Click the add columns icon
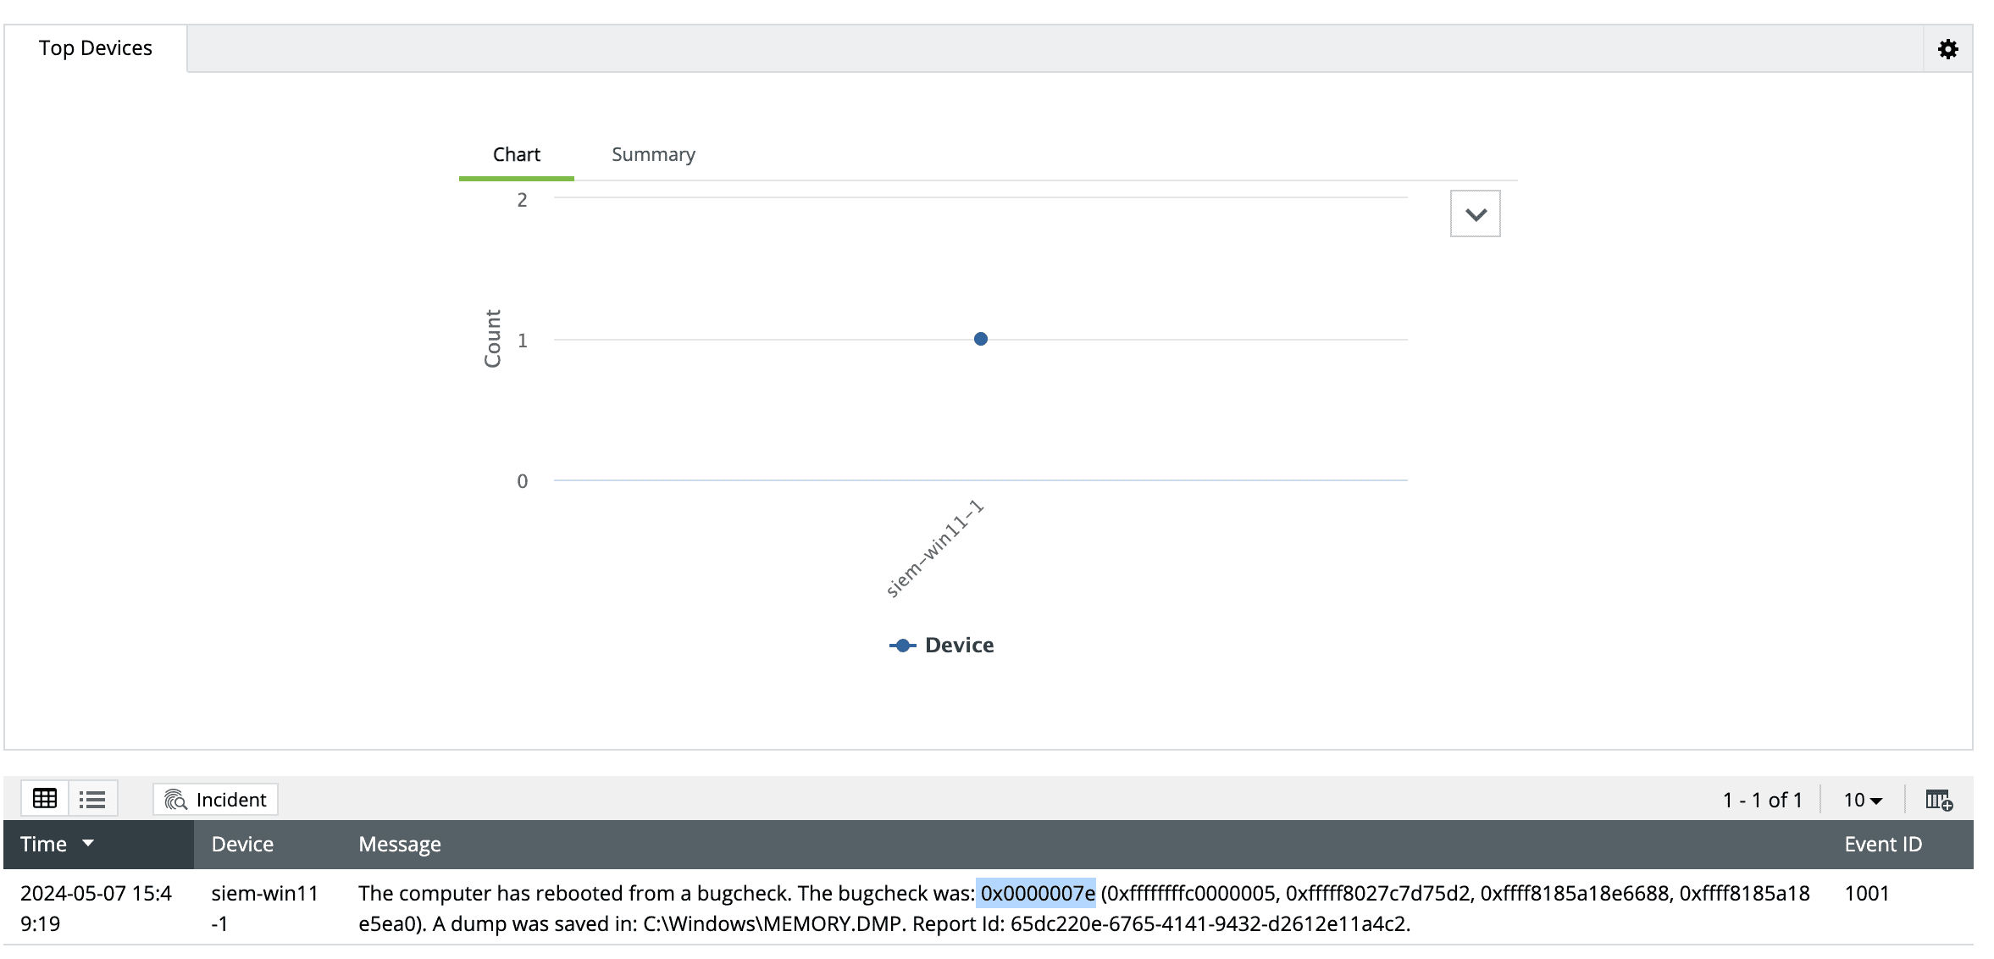 (x=1938, y=800)
